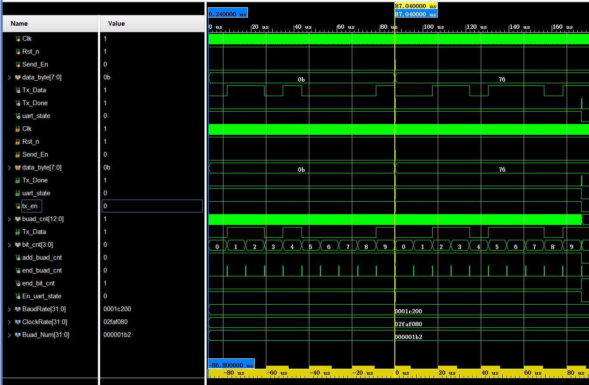
Task: Click the end_buad_cnt signal icon
Action: coord(18,270)
